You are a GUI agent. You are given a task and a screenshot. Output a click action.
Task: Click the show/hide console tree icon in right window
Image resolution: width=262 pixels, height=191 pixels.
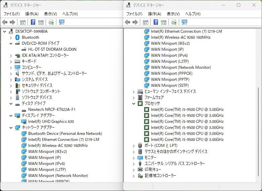click(x=146, y=22)
